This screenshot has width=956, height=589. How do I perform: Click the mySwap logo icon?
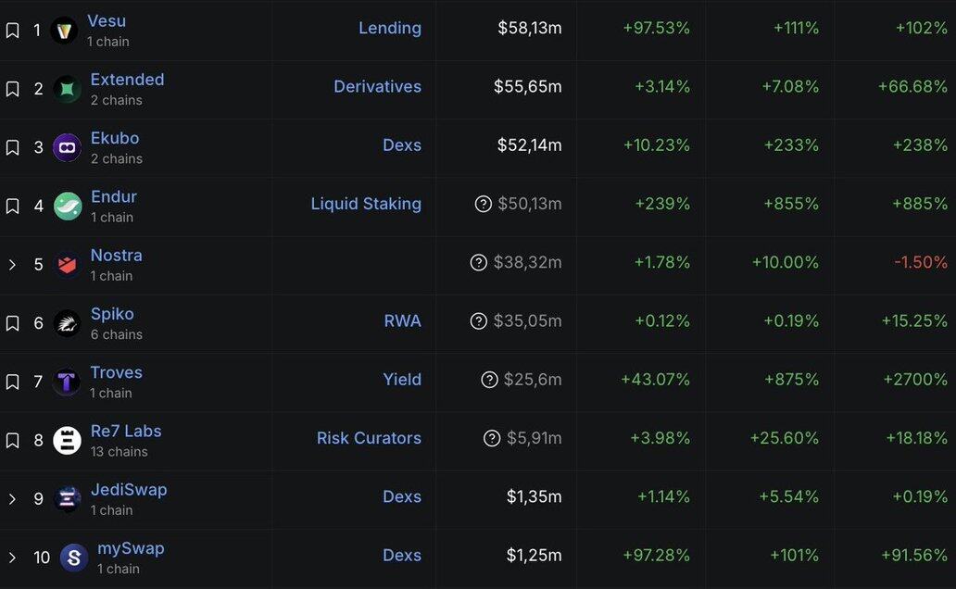tap(74, 558)
